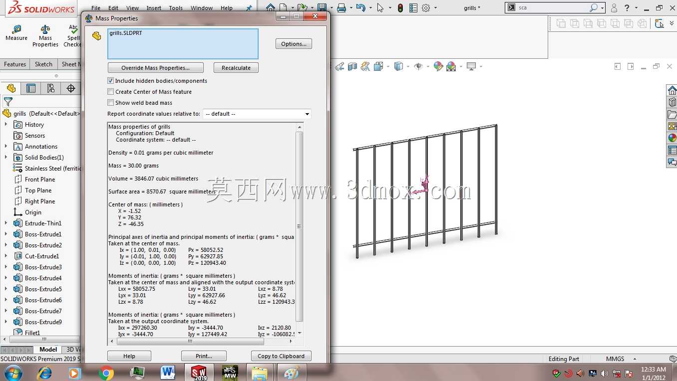Click the Print... button in dialog
Viewport: 677px width, 381px height.
point(204,356)
